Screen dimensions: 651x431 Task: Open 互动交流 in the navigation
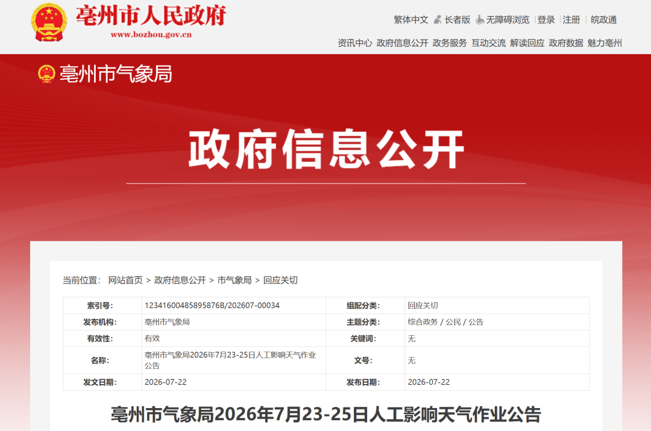[x=488, y=43]
